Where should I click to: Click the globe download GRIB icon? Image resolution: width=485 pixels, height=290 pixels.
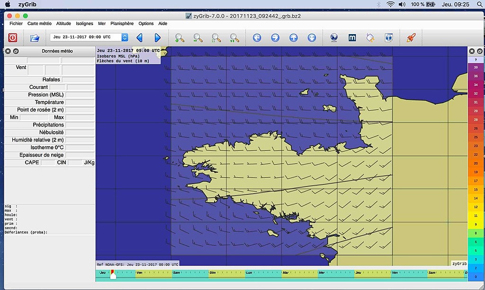tap(333, 38)
